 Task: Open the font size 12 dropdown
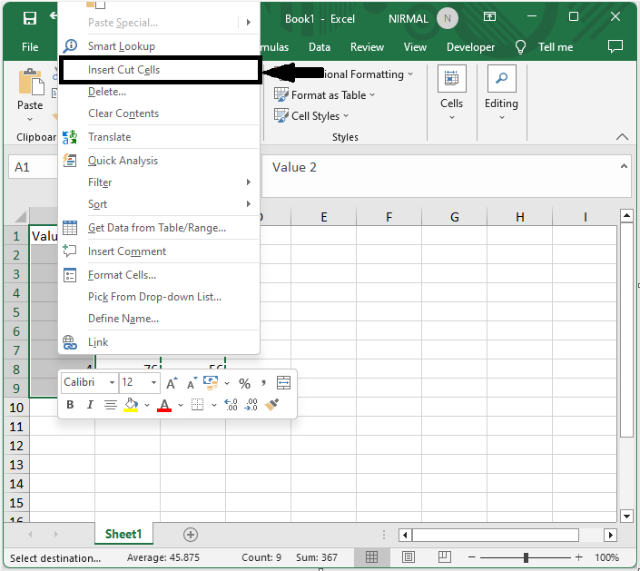tap(142, 383)
